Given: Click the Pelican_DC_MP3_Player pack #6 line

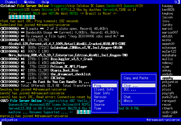Looking at the screenshot, I should pyautogui.click(x=44, y=67).
